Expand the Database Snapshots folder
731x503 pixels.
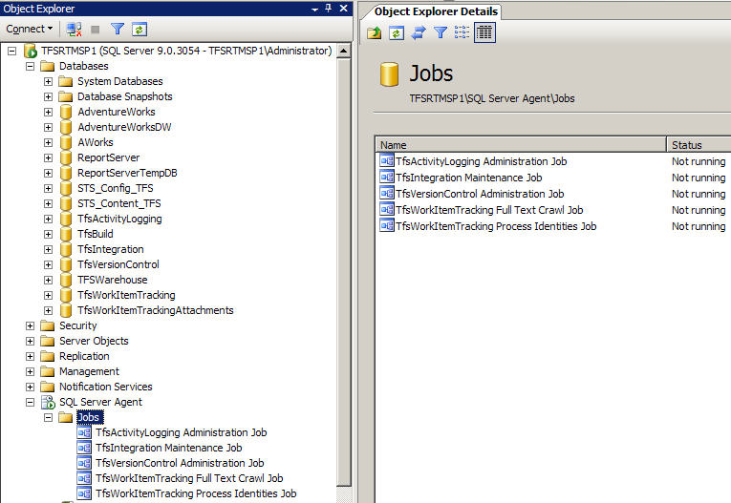pyautogui.click(x=48, y=96)
